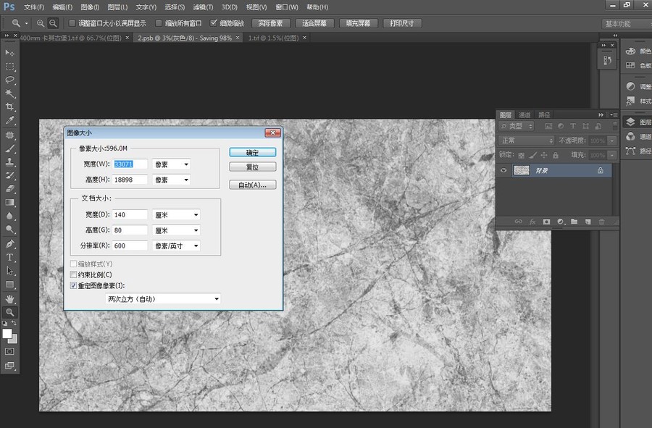Switch to the Paths tab

pos(544,114)
